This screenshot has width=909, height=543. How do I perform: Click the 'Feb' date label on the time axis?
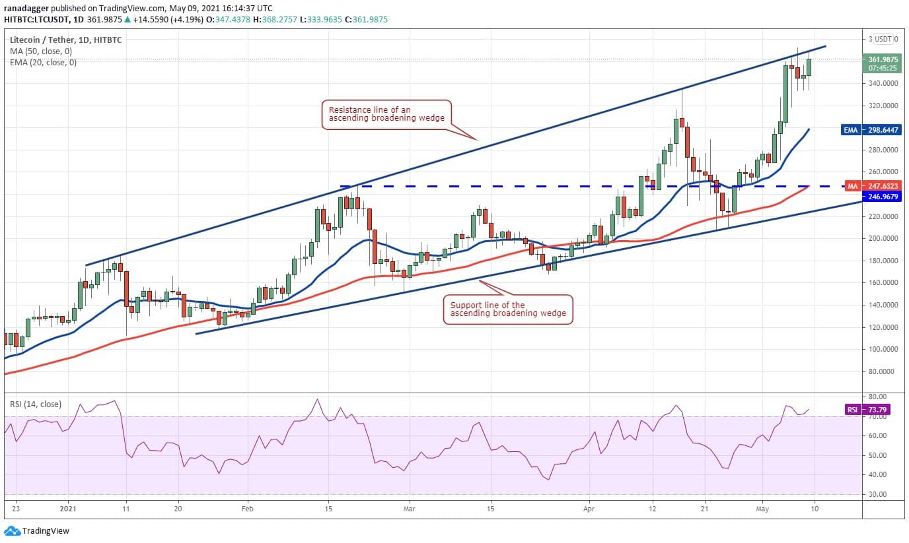click(x=248, y=509)
